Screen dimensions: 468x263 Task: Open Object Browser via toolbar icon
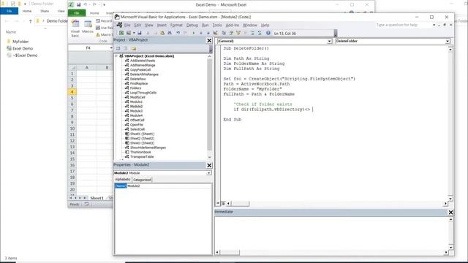pyautogui.click(x=238, y=33)
